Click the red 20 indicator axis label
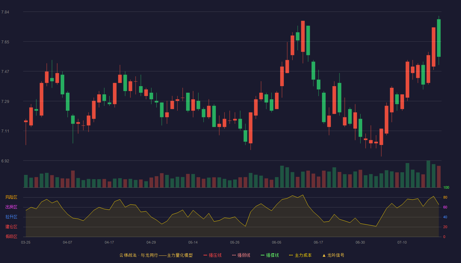This screenshot has width=461, height=263. click(x=445, y=227)
